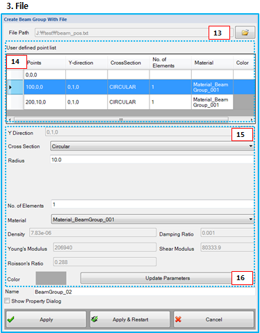This screenshot has height=333, width=260.
Task: Click the No. of Elements column header
Action: (170, 63)
